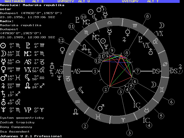Click the North Node symbol in the table
This screenshot has height=138, width=184.
pyautogui.click(x=28, y=85)
